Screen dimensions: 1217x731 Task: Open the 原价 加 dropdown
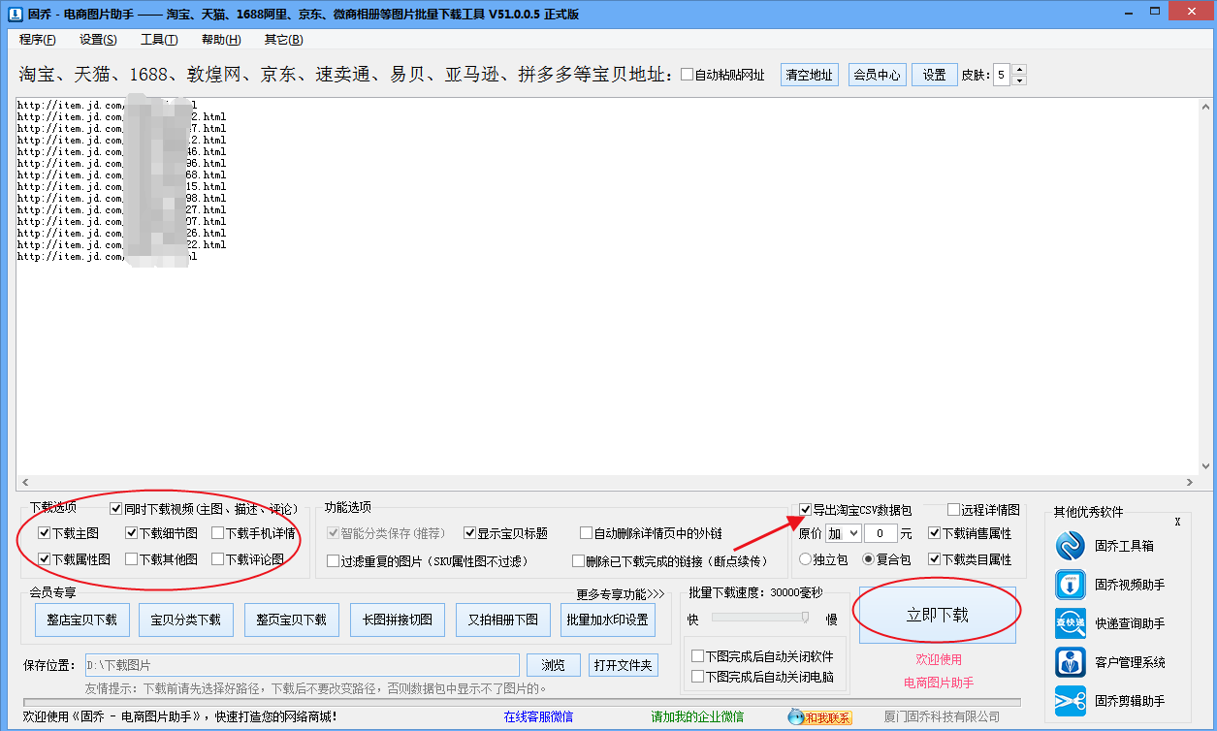tap(843, 533)
